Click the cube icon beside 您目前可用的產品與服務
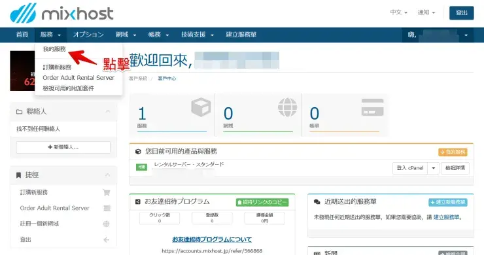The width and height of the screenshot is (484, 255). tap(138, 152)
